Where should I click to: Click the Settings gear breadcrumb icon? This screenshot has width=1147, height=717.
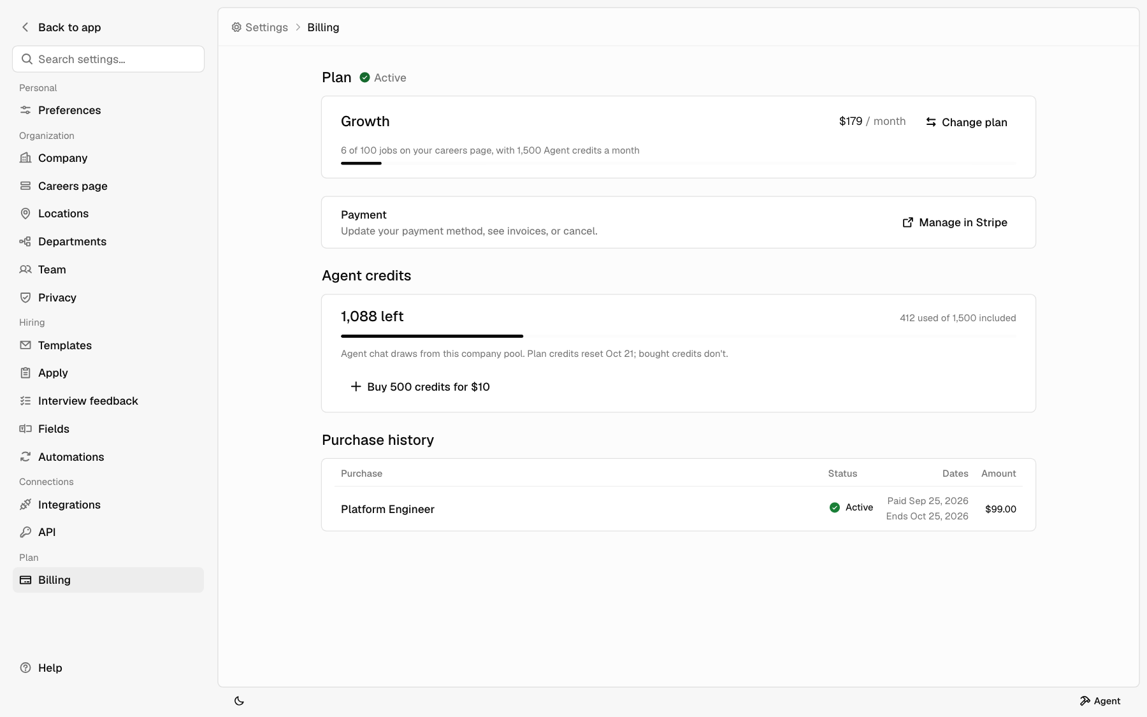click(x=236, y=27)
